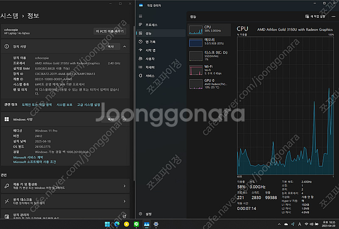Open Task Manager 설정 (Settings)
Screen dimensions: 339x229
point(161,214)
